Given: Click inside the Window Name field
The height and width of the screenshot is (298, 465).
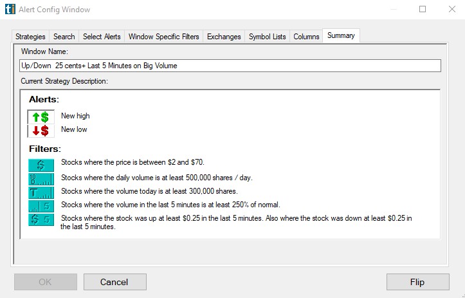Looking at the screenshot, I should point(230,66).
